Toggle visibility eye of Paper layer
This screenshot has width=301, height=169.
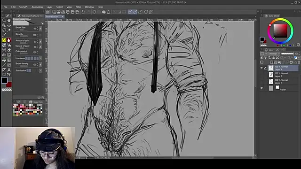[261, 88]
